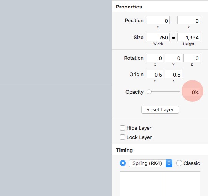
Task: Check the Hide Layer checkbox
Action: (122, 128)
